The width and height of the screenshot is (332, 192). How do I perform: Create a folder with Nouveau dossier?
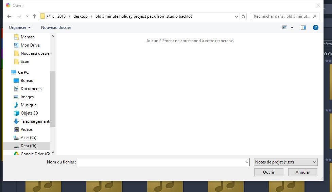click(56, 28)
